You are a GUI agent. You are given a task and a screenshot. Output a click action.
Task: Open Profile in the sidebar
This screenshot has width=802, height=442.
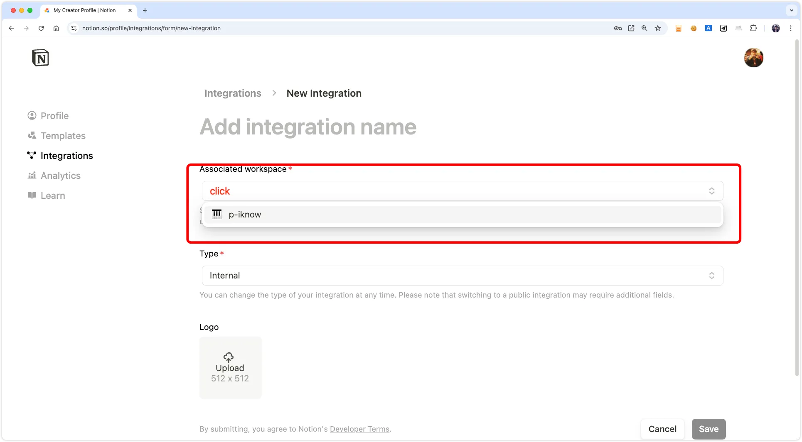click(54, 116)
